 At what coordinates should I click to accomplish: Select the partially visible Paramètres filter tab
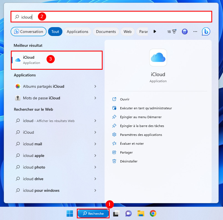[142, 32]
